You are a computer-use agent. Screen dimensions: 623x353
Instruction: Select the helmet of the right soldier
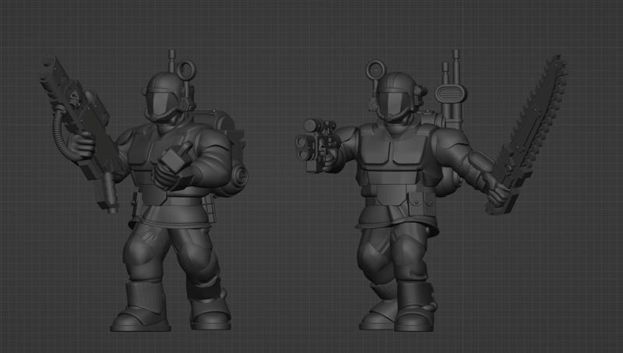398,97
